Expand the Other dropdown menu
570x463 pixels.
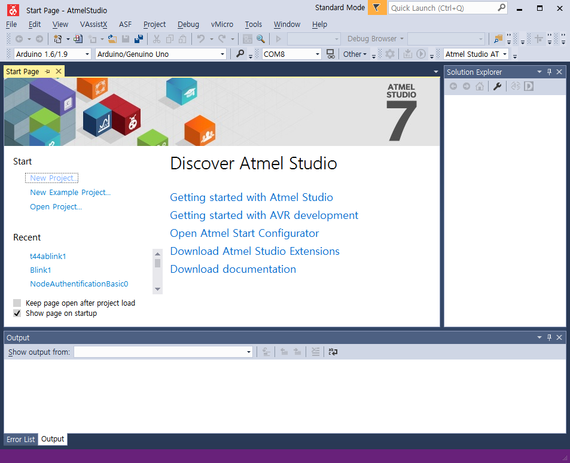(x=355, y=54)
